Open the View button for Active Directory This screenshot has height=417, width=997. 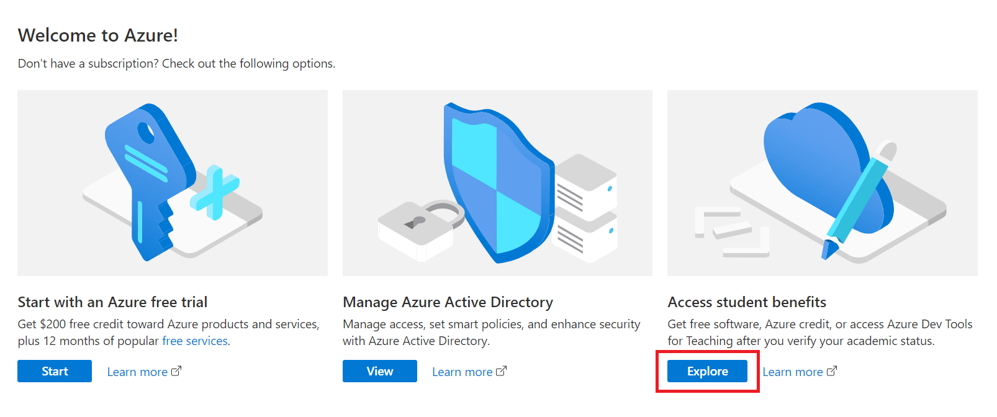[x=379, y=371]
